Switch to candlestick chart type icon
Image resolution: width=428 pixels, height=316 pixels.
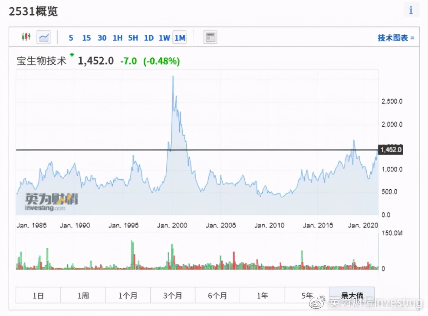[26, 37]
